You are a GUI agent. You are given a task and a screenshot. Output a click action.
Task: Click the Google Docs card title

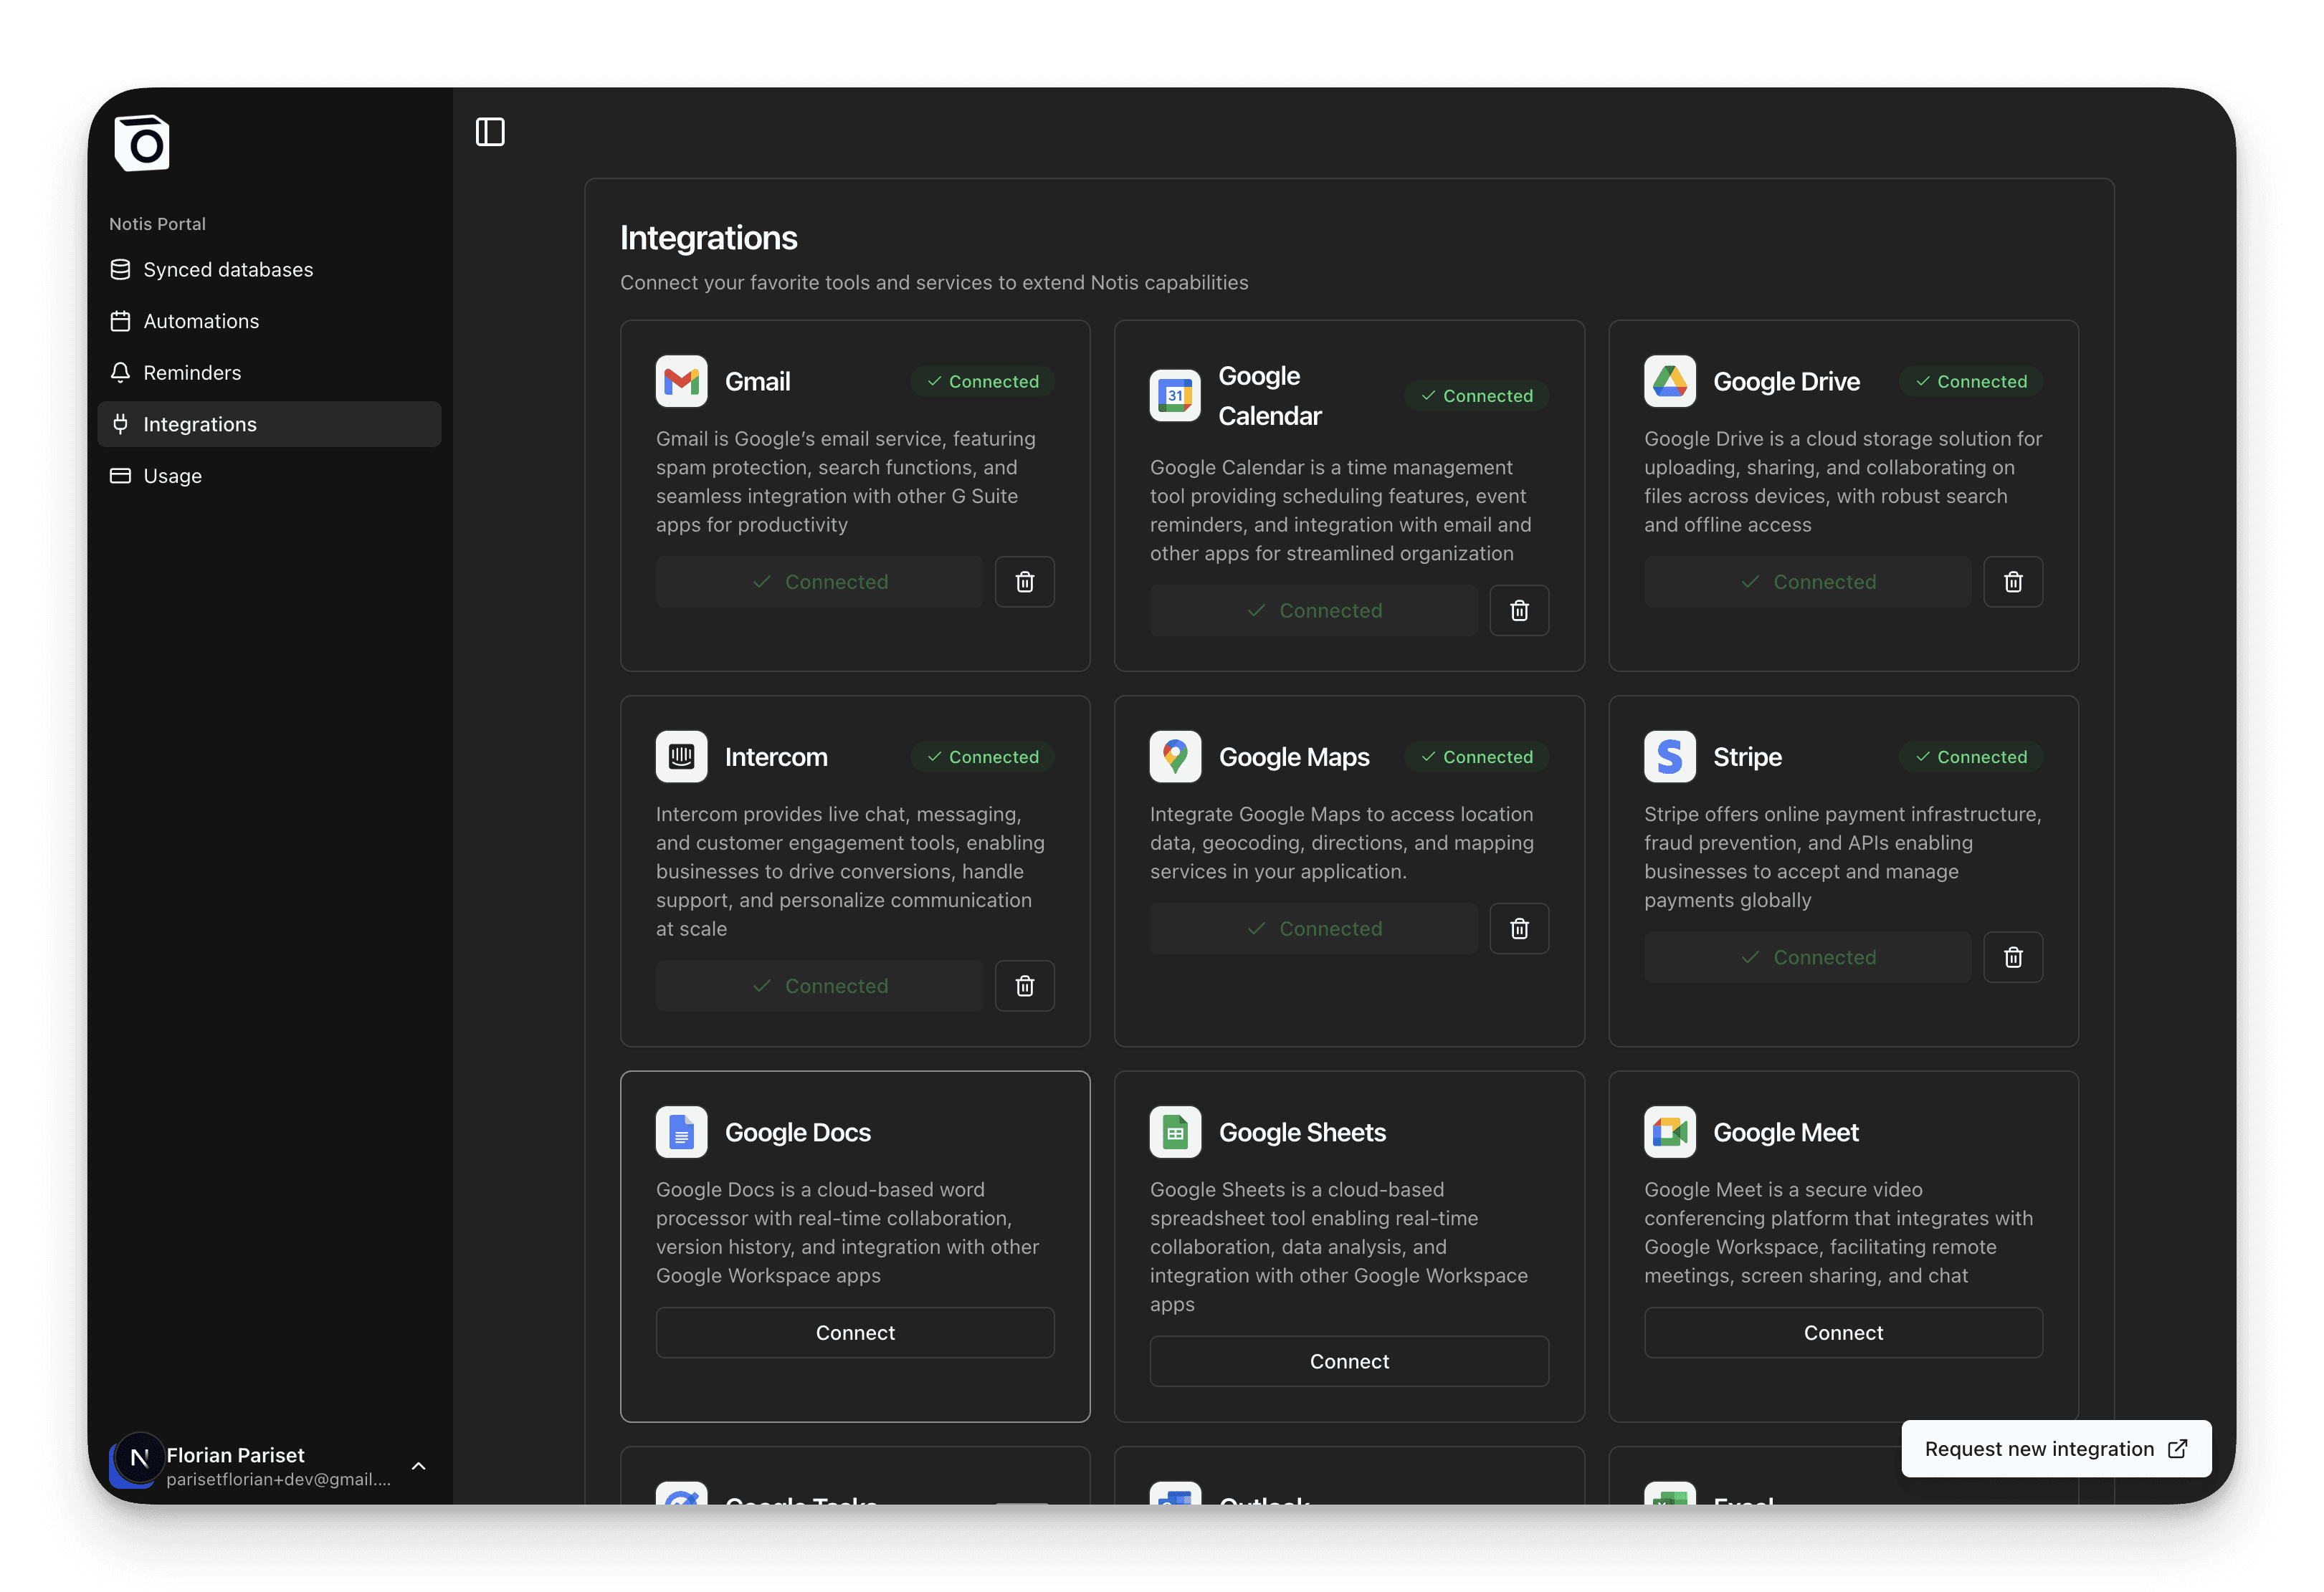coord(797,1132)
